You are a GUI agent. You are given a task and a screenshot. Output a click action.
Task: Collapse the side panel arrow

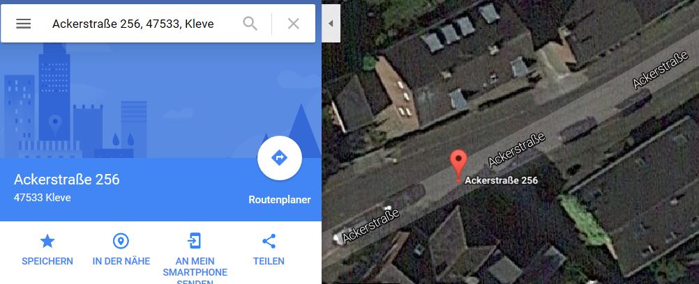(331, 24)
